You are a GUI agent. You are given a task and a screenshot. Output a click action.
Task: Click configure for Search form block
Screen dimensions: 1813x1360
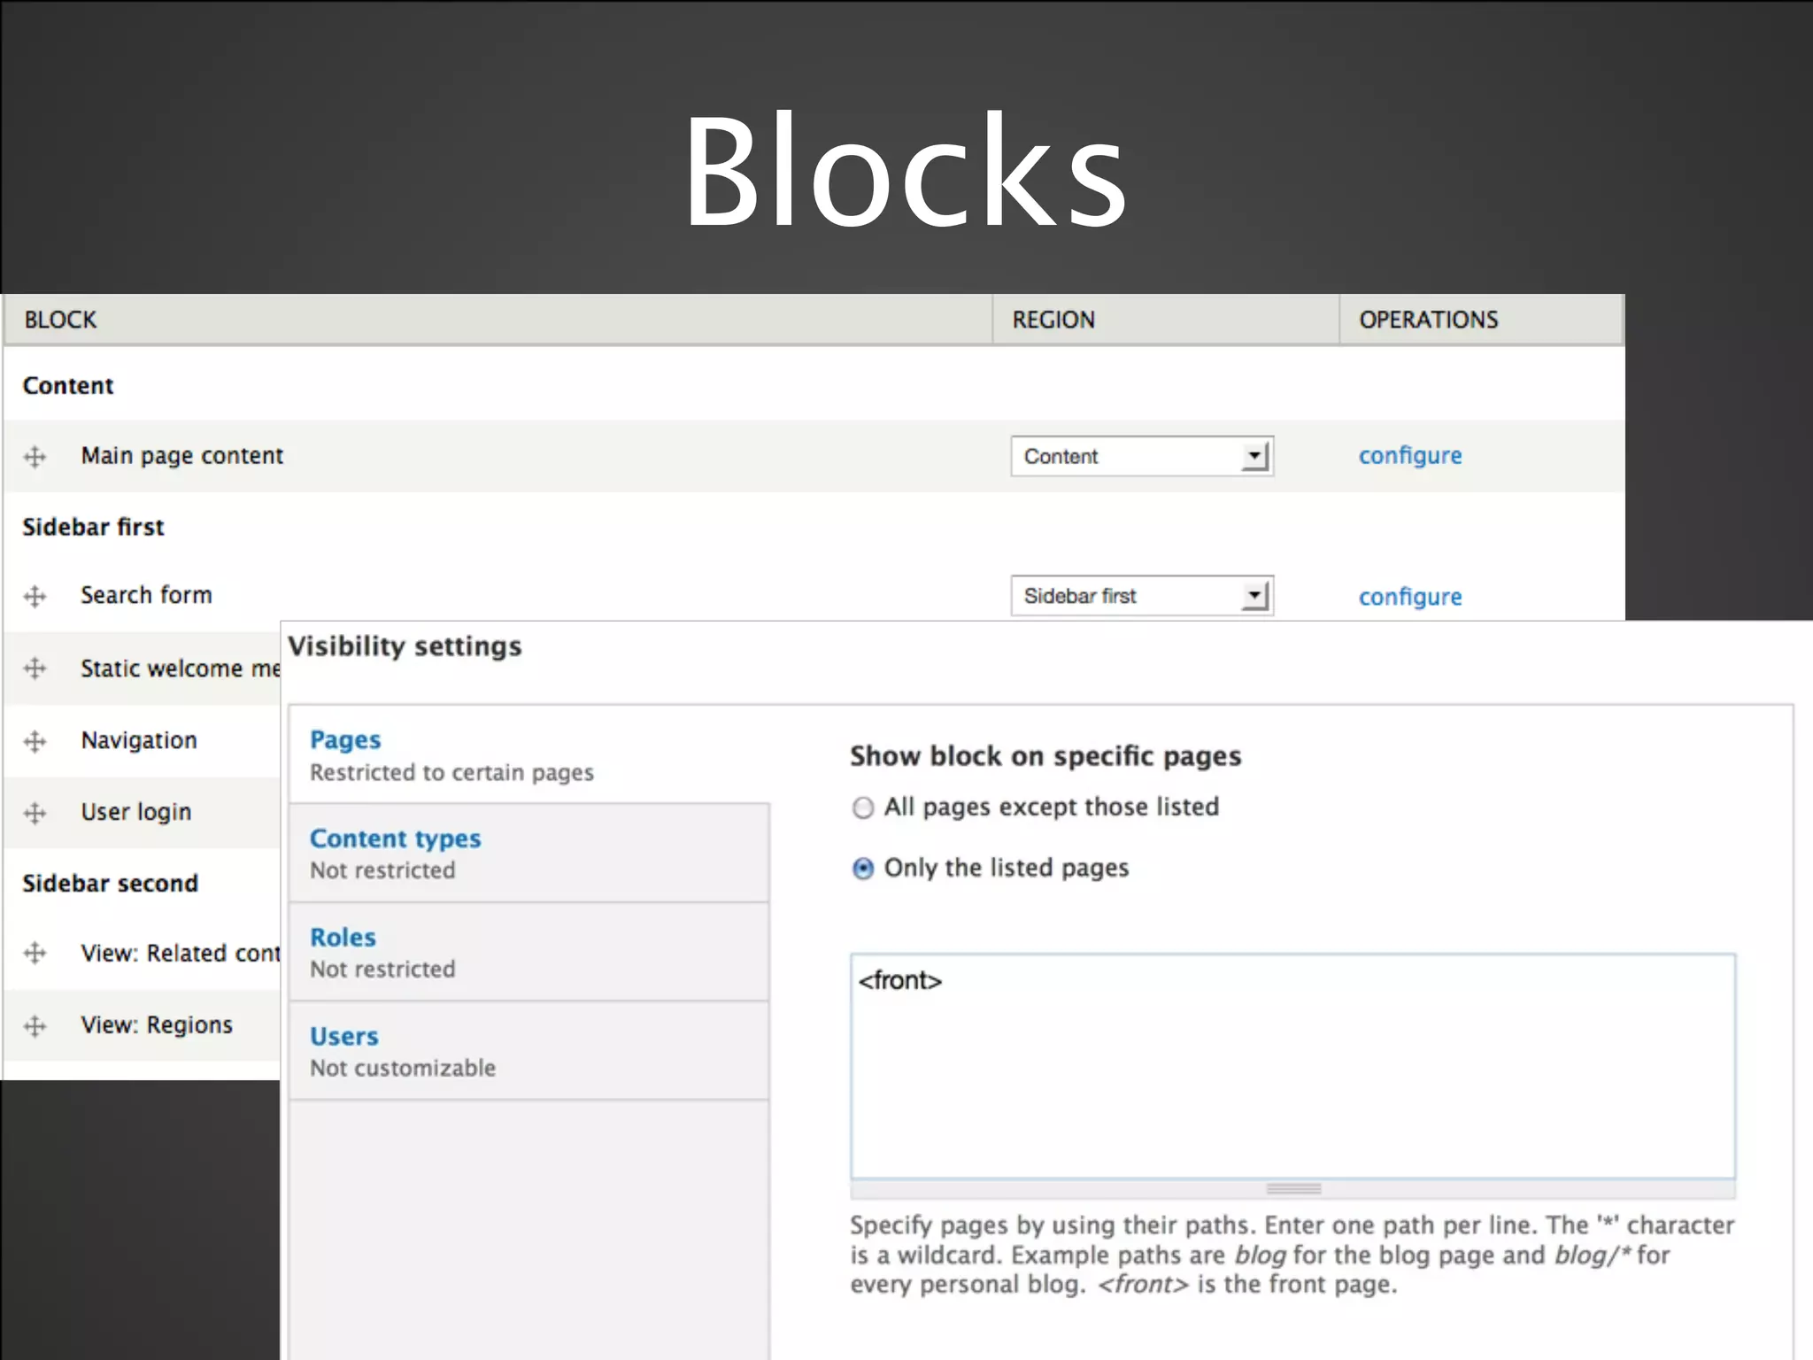(1410, 597)
